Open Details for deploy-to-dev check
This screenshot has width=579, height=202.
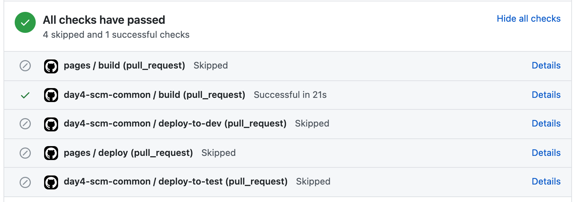[546, 123]
